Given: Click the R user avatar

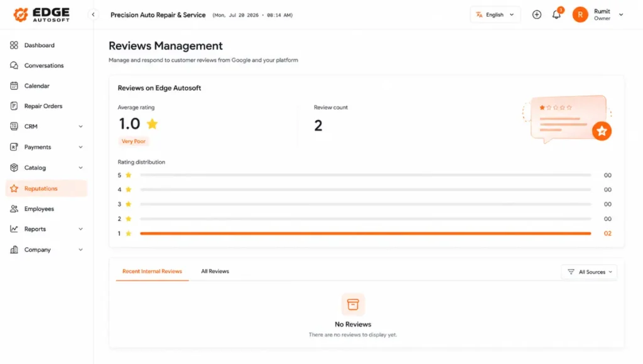Looking at the screenshot, I should click(x=580, y=15).
